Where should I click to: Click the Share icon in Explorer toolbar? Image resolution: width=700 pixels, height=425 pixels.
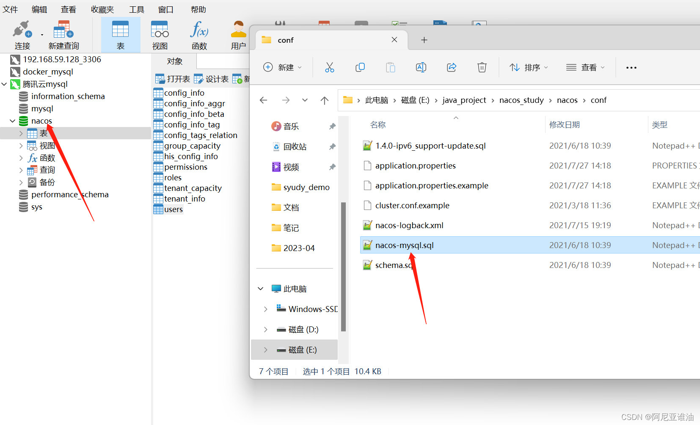[452, 67]
